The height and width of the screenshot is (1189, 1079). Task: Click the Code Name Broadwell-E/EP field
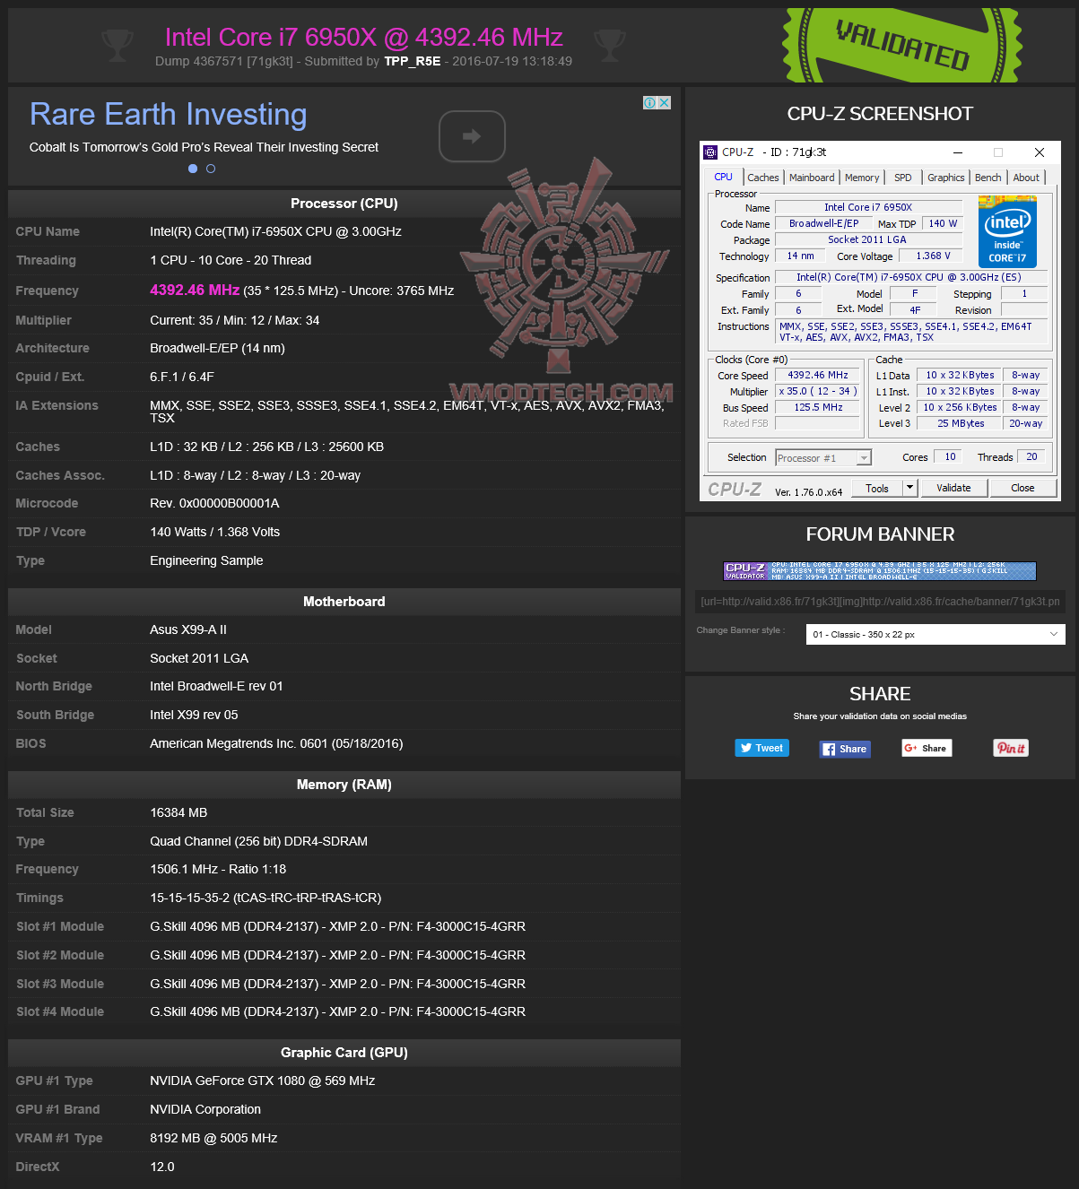tap(823, 224)
